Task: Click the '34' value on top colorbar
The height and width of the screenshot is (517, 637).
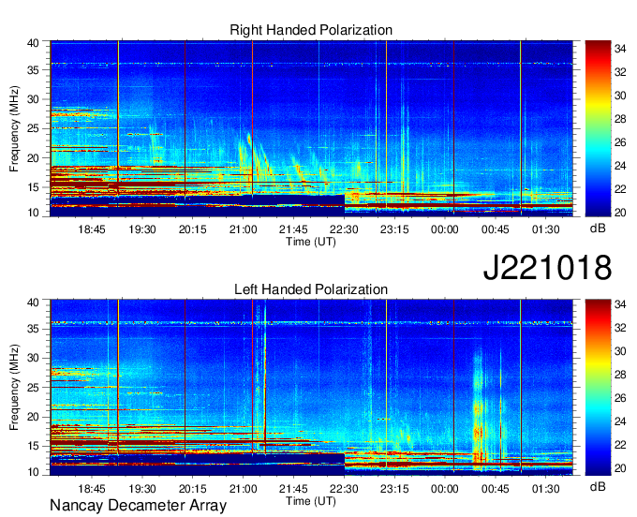Action: [620, 49]
